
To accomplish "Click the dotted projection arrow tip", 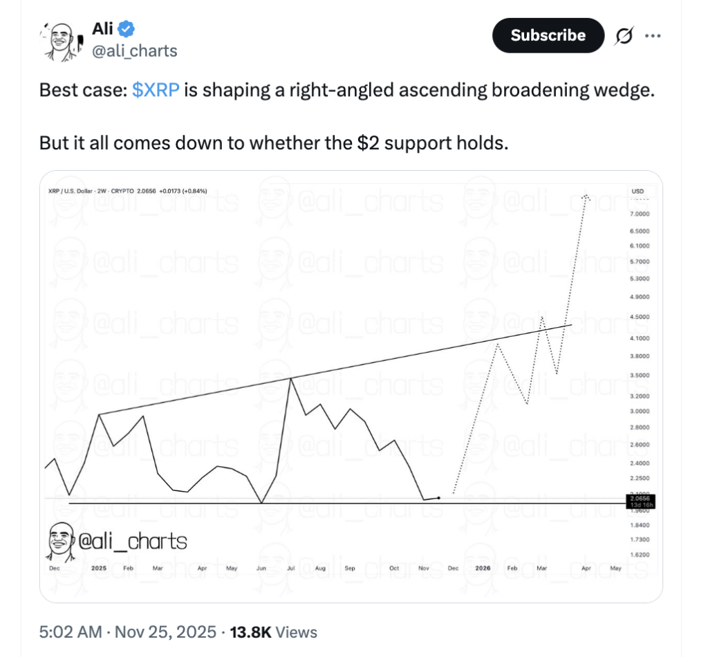I will pyautogui.click(x=586, y=196).
